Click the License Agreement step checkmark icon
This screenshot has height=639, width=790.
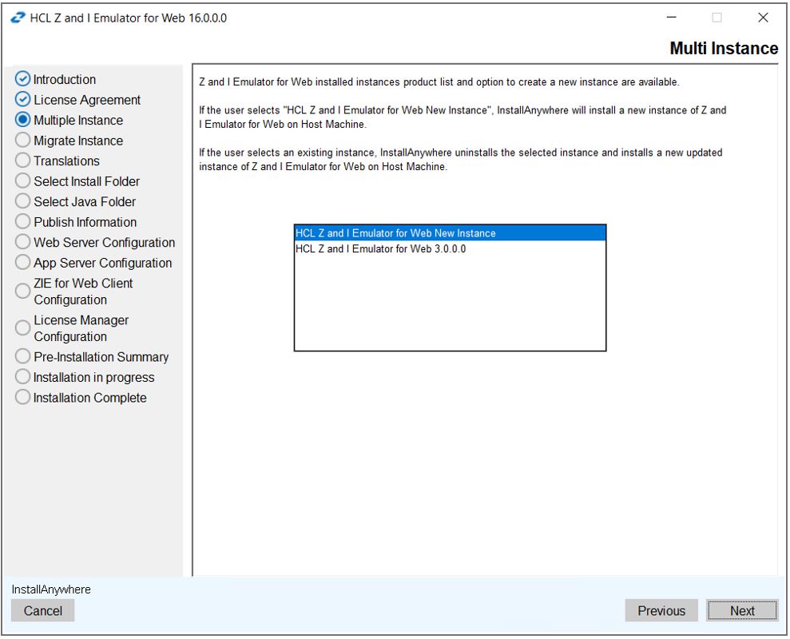click(x=22, y=99)
